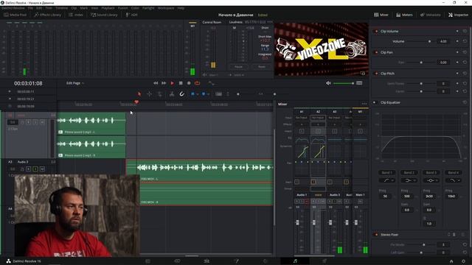Click the Band 2 frequency value 500
Image resolution: width=472 pixels, height=265 pixels.
click(407, 197)
